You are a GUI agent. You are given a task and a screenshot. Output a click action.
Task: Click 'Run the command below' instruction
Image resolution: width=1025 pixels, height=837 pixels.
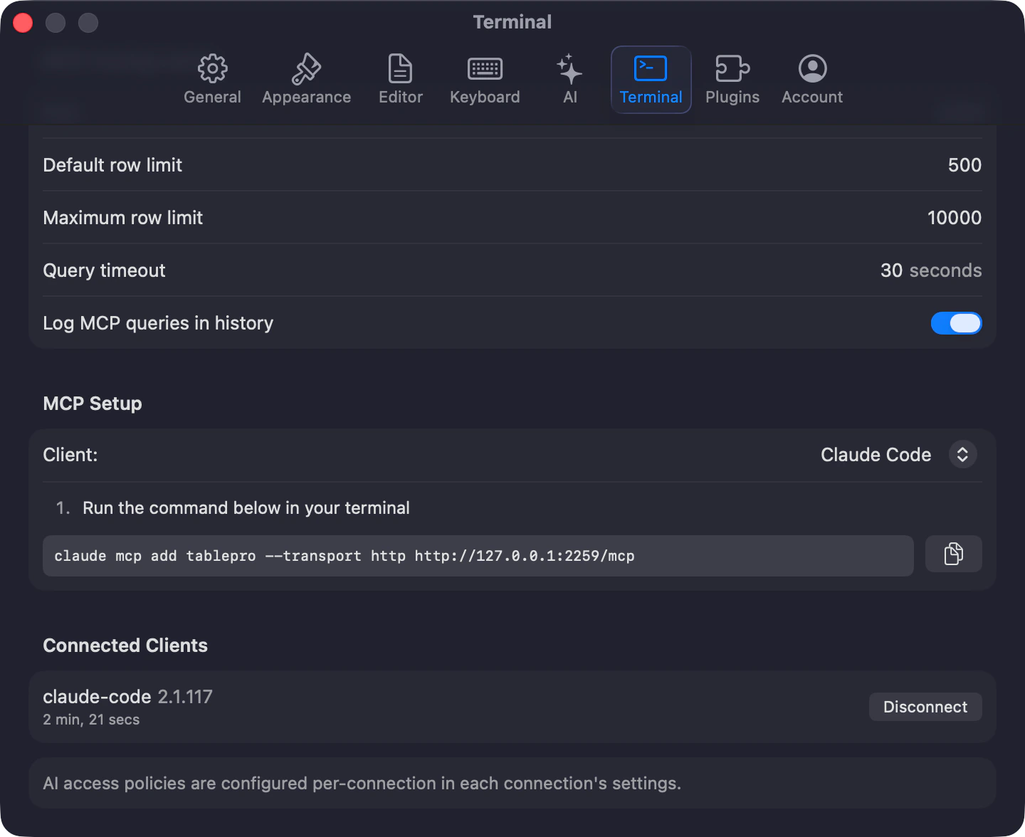coord(246,508)
